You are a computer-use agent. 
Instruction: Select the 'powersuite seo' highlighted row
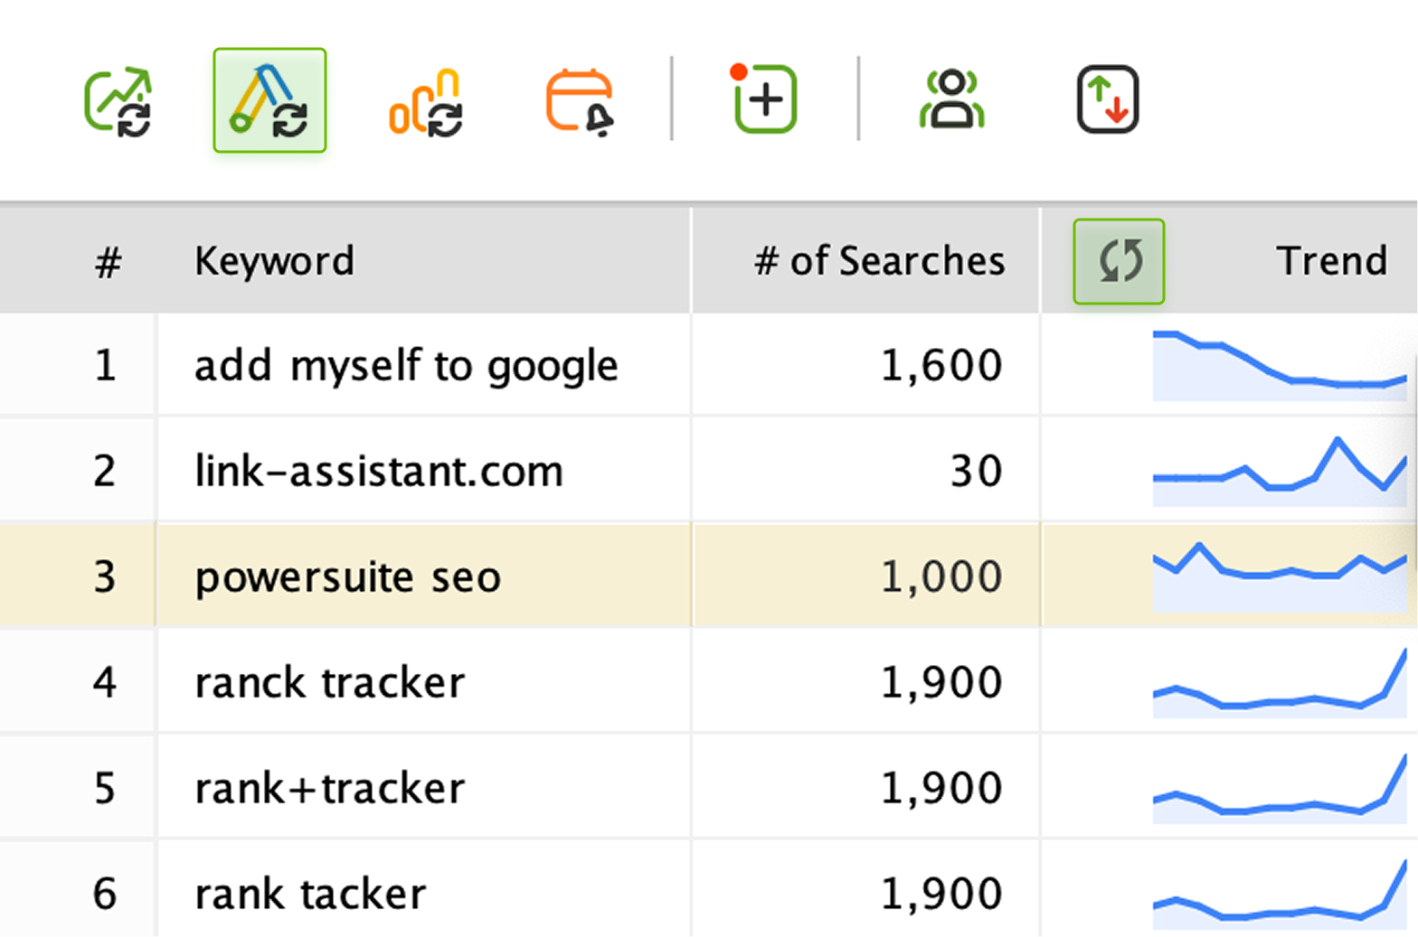(708, 576)
